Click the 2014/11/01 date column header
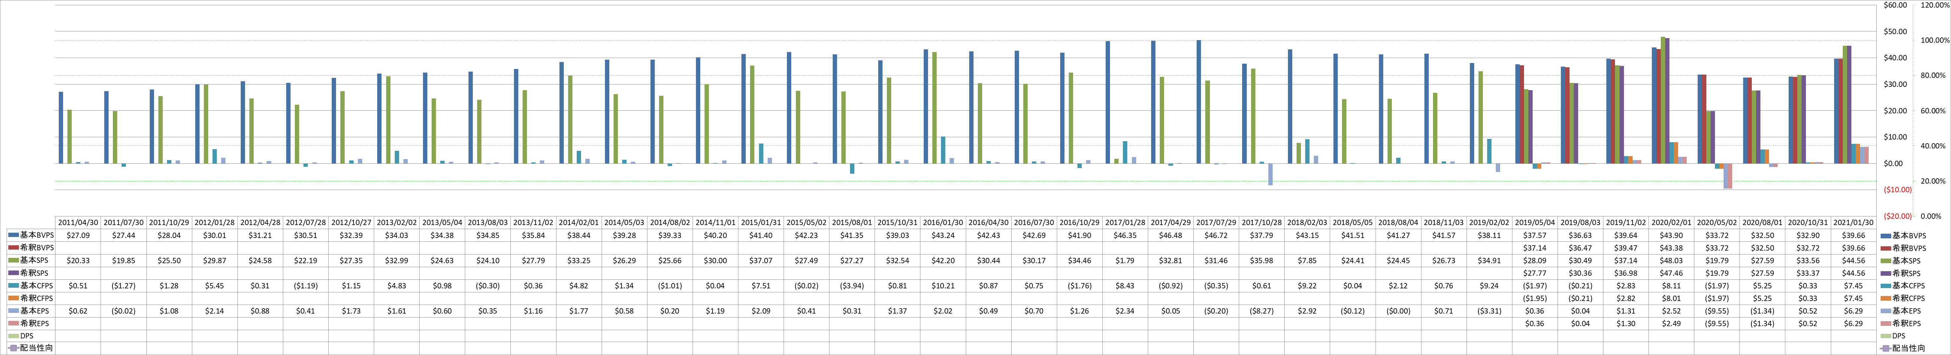The height and width of the screenshot is (355, 1951). [716, 223]
